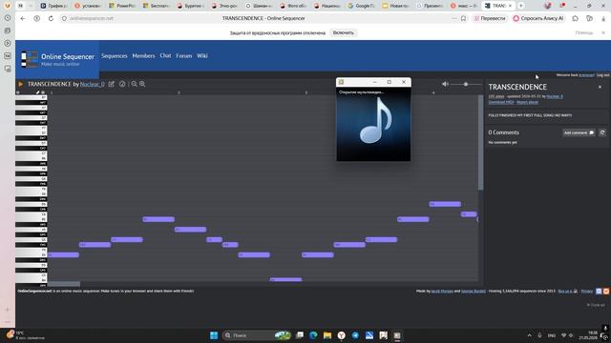Click the Jacob Morgan credit link
The image size is (611, 343).
tap(442, 291)
